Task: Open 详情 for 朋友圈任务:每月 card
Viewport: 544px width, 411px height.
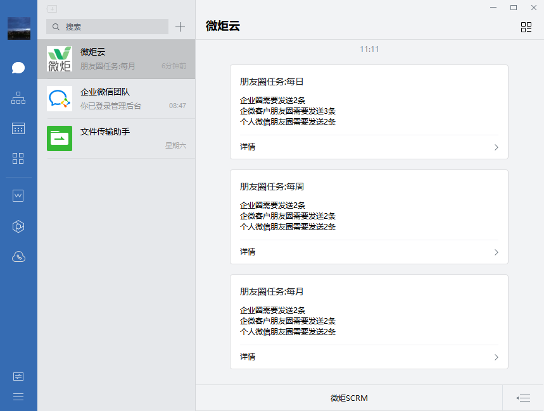Action: pos(369,357)
